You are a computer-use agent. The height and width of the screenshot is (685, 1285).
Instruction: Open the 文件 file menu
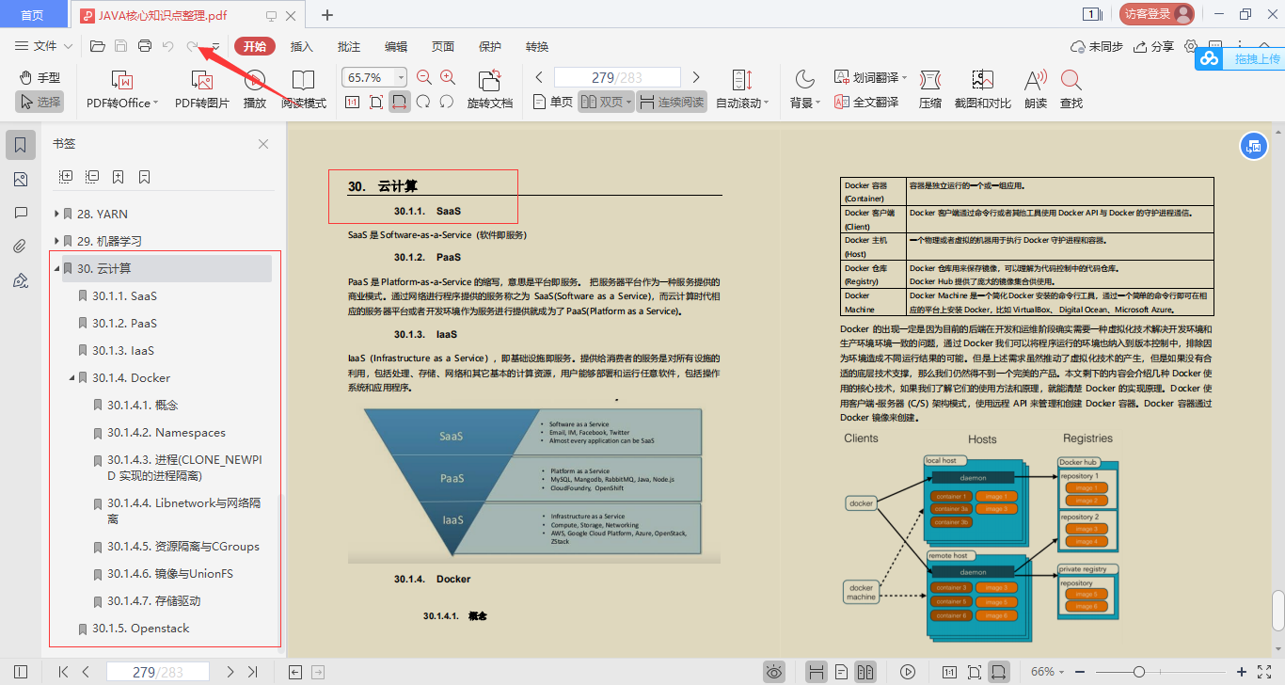pyautogui.click(x=44, y=46)
